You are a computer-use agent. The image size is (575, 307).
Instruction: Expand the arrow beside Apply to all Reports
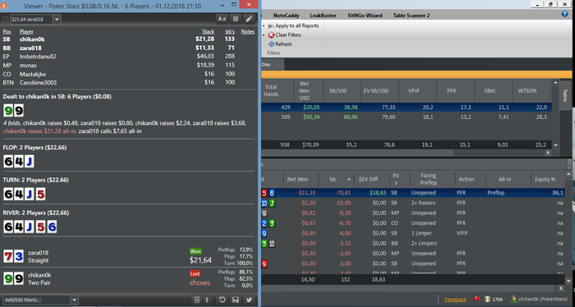264,25
